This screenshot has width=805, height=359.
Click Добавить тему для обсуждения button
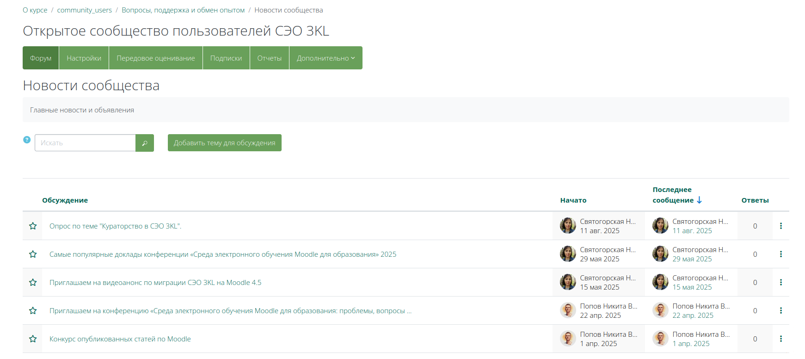pos(224,143)
